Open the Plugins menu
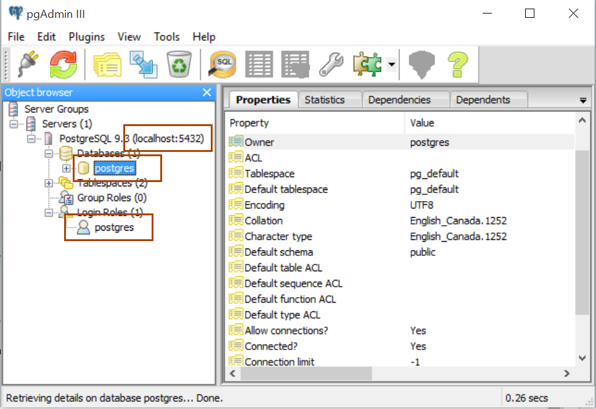 point(87,37)
